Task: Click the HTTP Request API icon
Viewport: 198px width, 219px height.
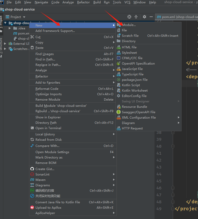Action: point(119,128)
